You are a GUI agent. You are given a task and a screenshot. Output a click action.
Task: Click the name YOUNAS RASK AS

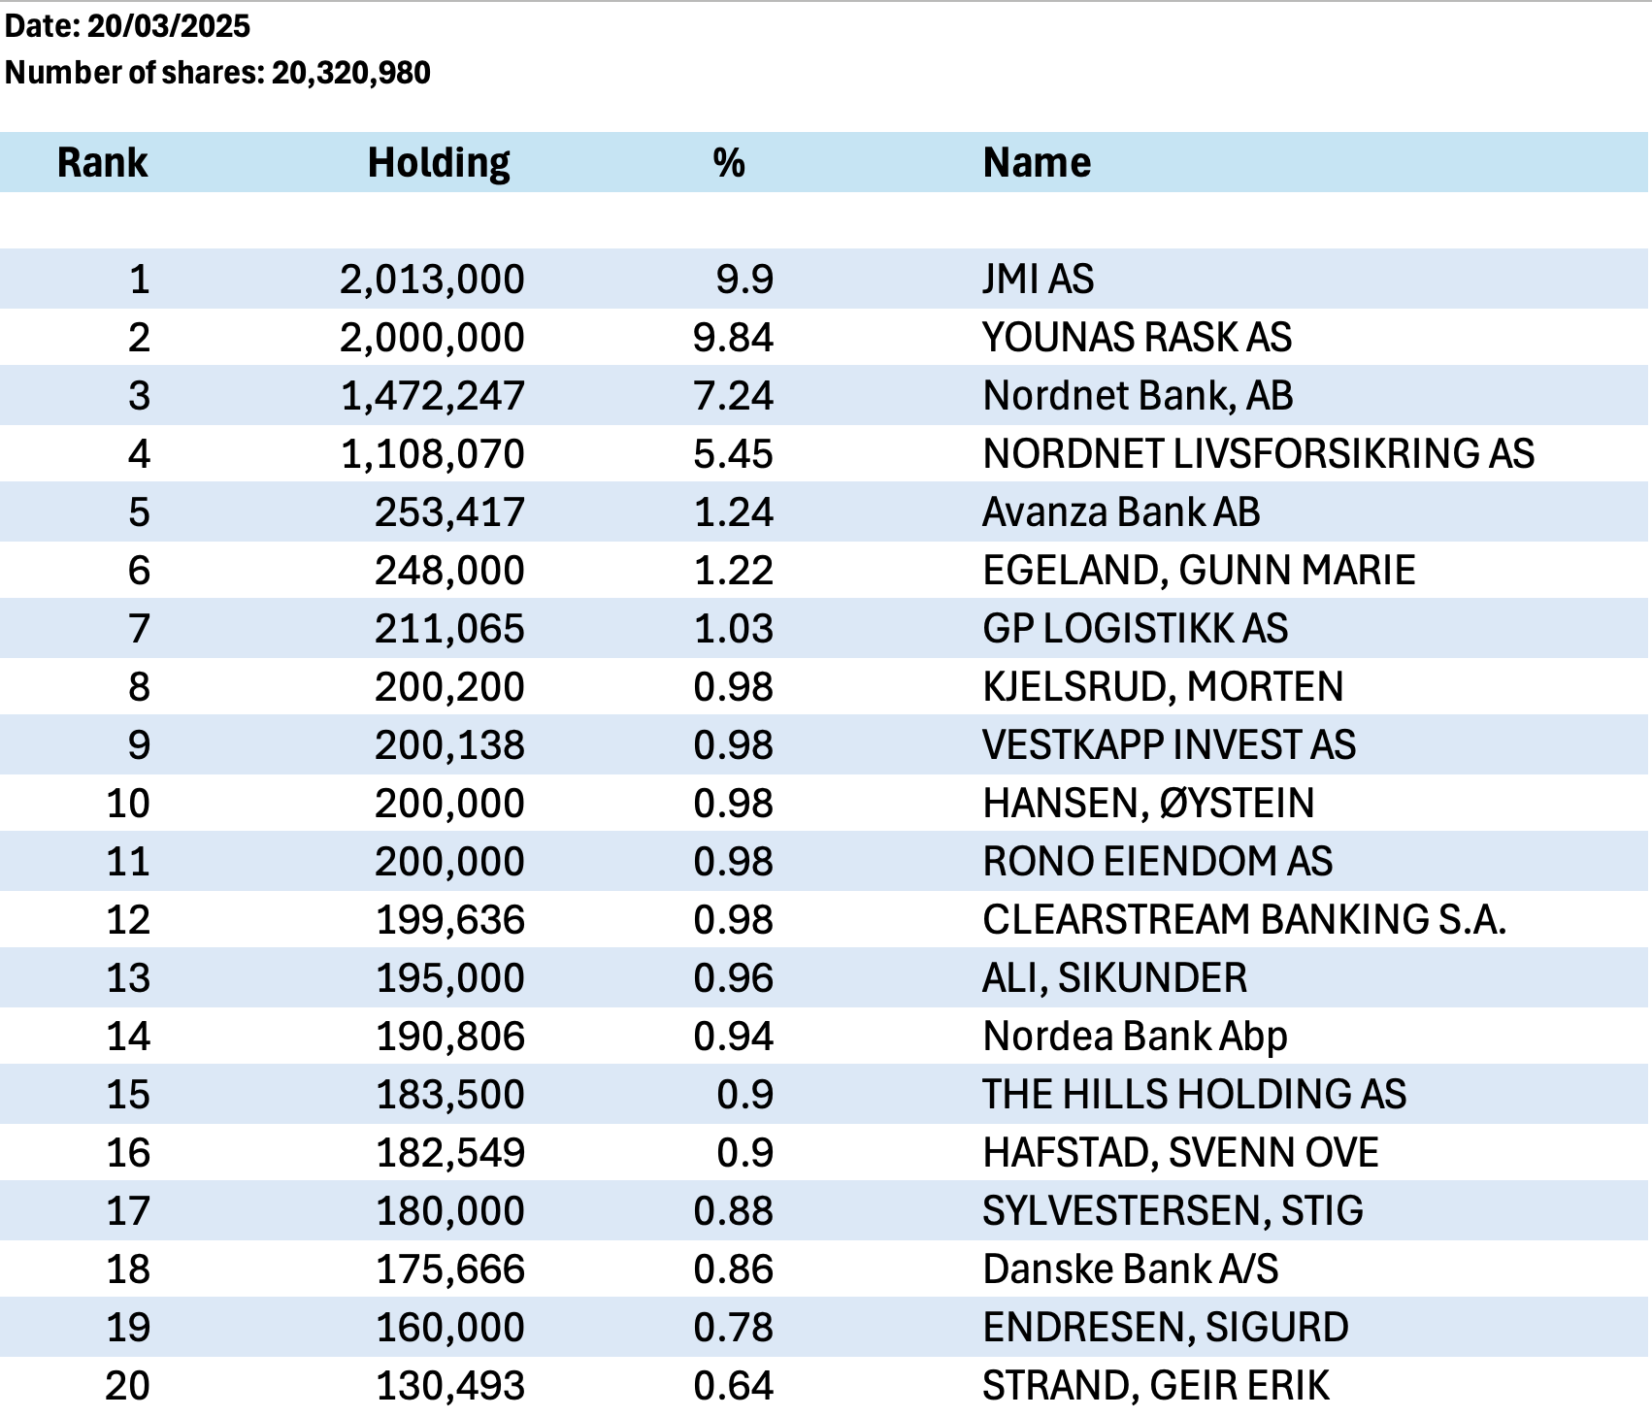1137,338
